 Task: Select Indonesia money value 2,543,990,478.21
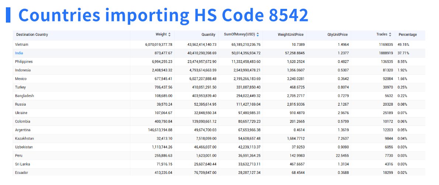click(x=246, y=70)
